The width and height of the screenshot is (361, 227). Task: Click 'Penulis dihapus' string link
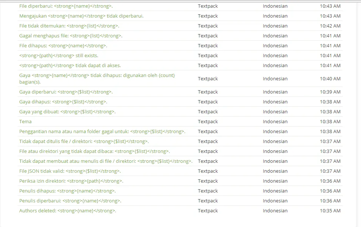pos(68,191)
